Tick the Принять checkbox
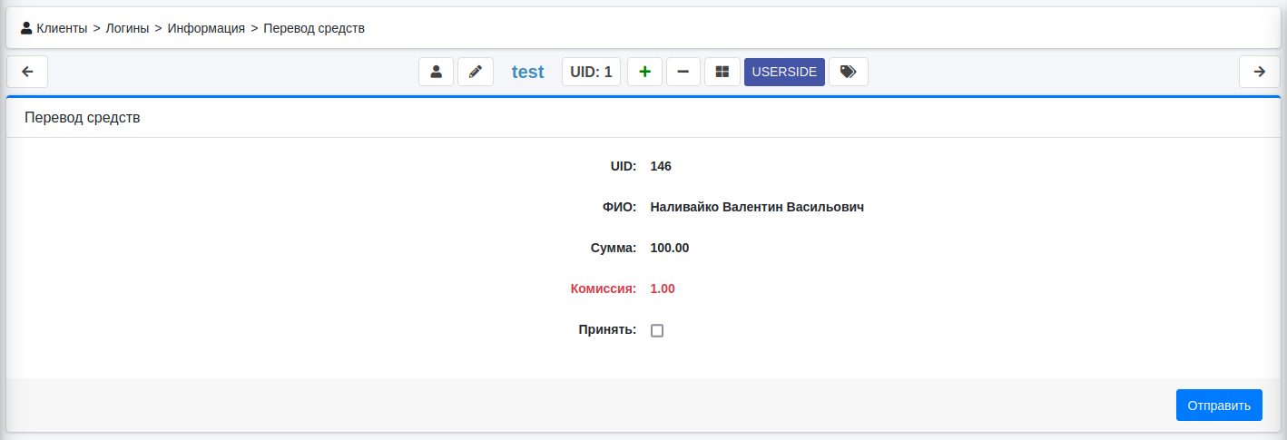Viewport: 1287px width, 440px height. [657, 331]
